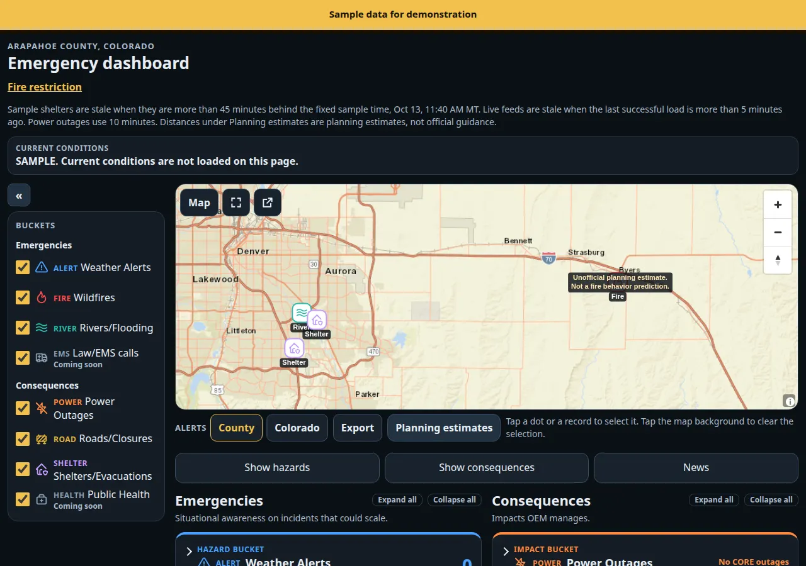Expand the Weather Alerts hazard bucket chevron

(x=190, y=552)
